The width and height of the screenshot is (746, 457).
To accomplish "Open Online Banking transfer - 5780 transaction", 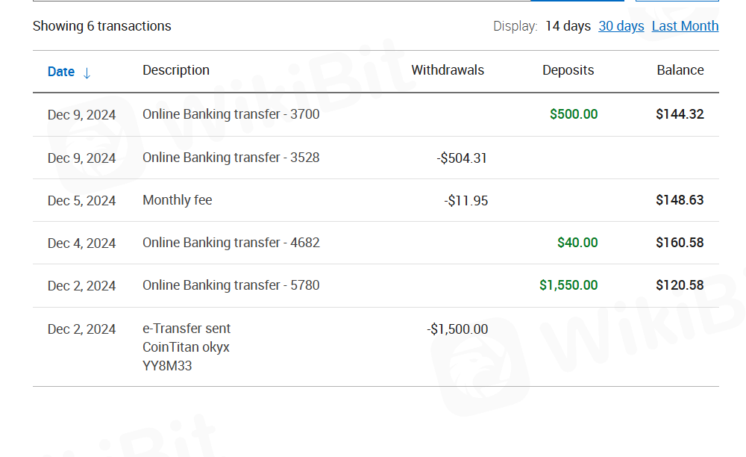I will point(231,285).
